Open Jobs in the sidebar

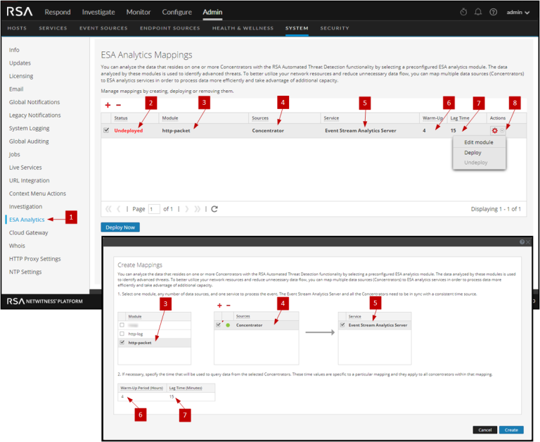click(15, 154)
